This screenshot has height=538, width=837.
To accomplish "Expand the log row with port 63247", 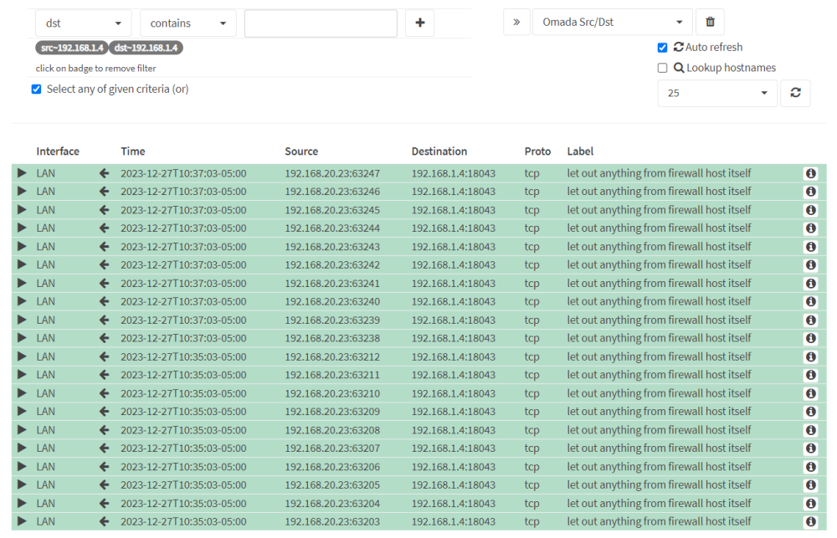I will tap(22, 173).
